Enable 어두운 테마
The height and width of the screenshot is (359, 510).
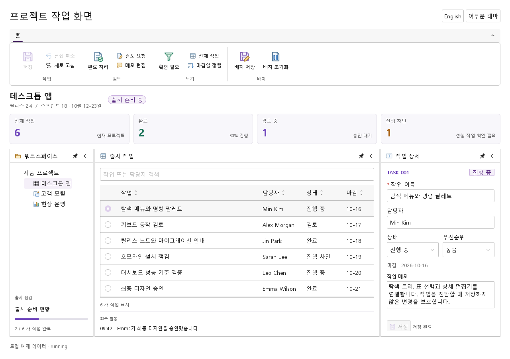(483, 16)
